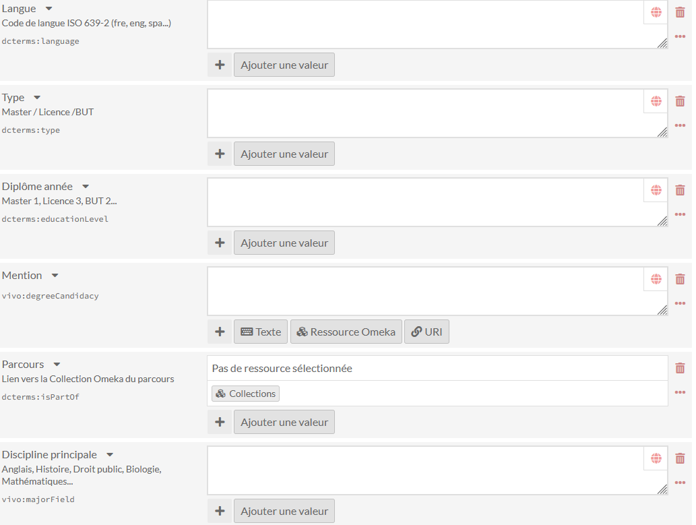Click the plus icon below Mention field
This screenshot has width=696, height=525.
pos(220,332)
